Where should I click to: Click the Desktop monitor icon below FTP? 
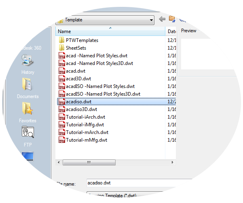point(27,156)
